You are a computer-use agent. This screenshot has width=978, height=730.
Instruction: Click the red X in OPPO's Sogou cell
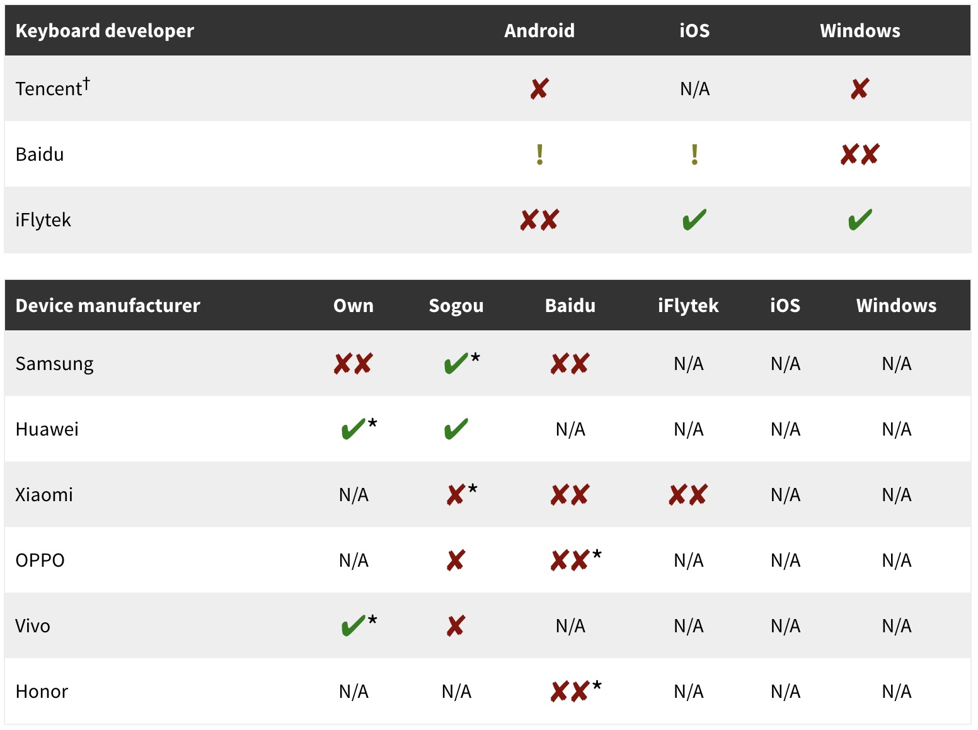point(456,560)
